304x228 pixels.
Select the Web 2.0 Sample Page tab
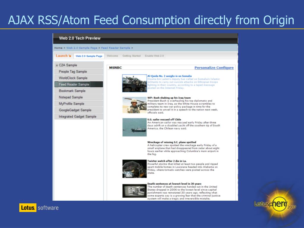pos(89,56)
